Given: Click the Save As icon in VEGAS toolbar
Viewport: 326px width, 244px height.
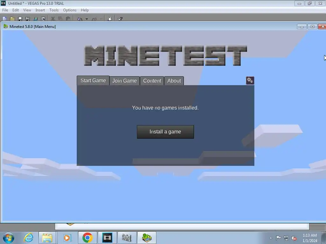Looking at the screenshot, I should [x=28, y=19].
